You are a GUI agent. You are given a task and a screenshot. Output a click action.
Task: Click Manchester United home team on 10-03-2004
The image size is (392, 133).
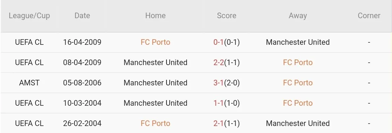point(155,103)
